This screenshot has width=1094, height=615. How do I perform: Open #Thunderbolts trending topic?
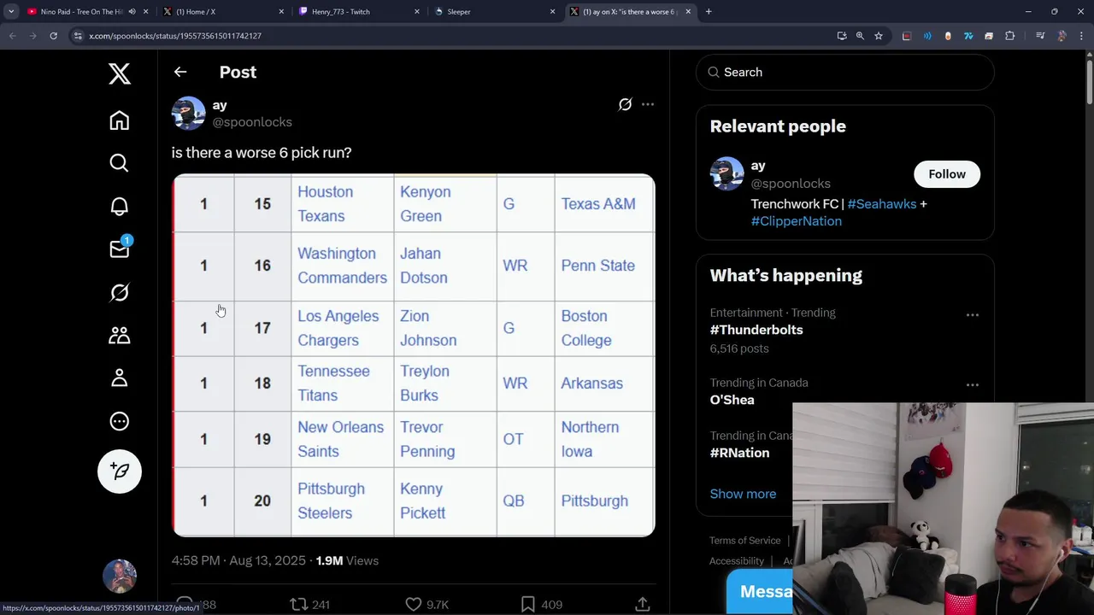pyautogui.click(x=756, y=330)
